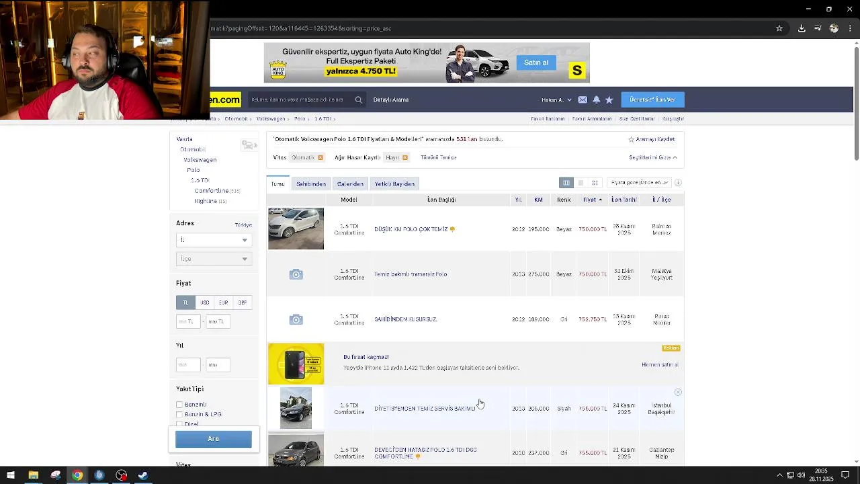Screen dimensions: 860x484
Task: Open Windows Start button
Action: pyautogui.click(x=11, y=475)
